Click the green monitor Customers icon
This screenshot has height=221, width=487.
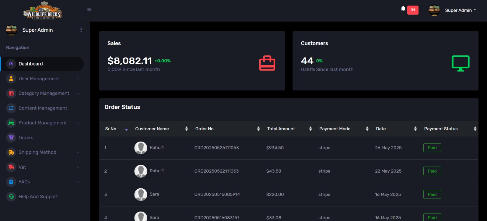coord(461,63)
